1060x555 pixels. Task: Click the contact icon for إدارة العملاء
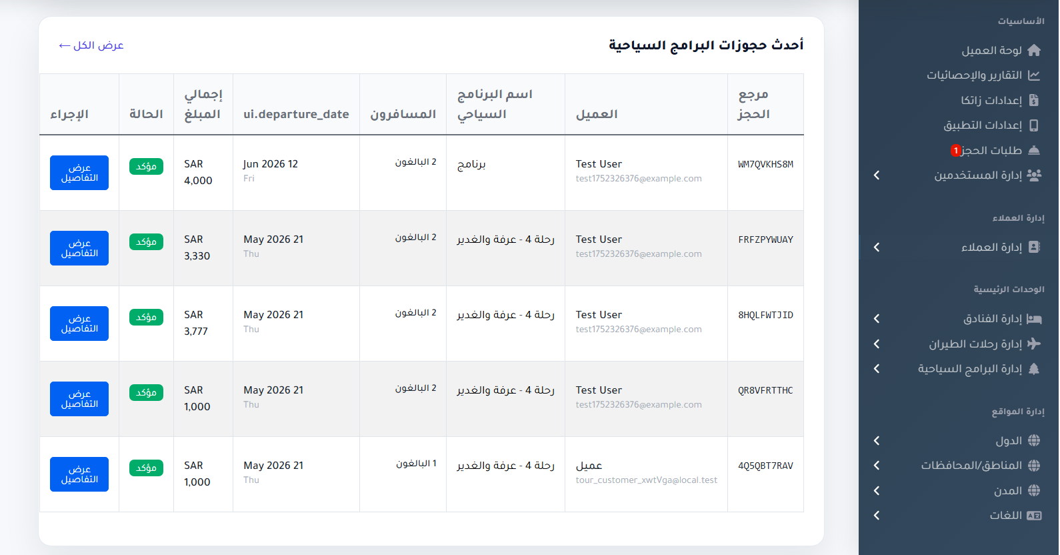point(1034,247)
